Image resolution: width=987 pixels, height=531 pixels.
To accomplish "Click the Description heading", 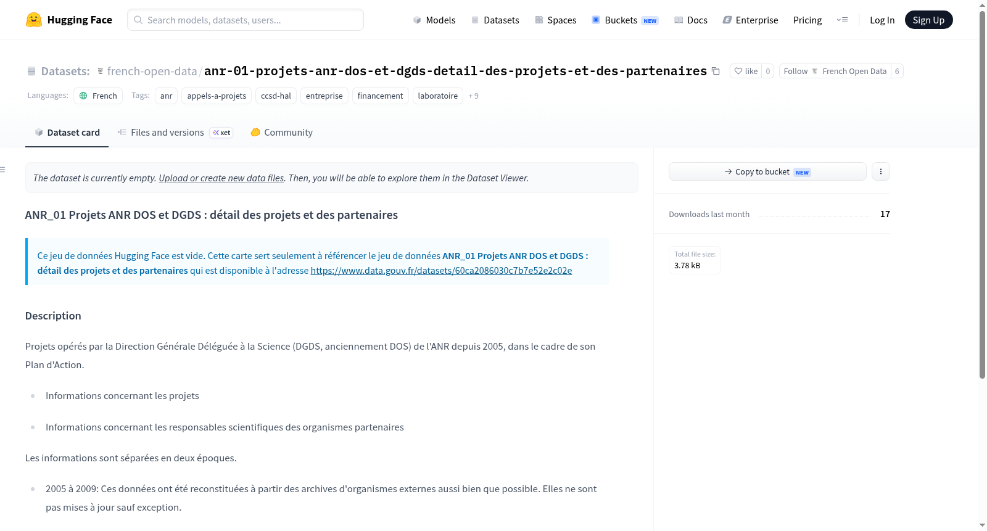I will pos(53,316).
